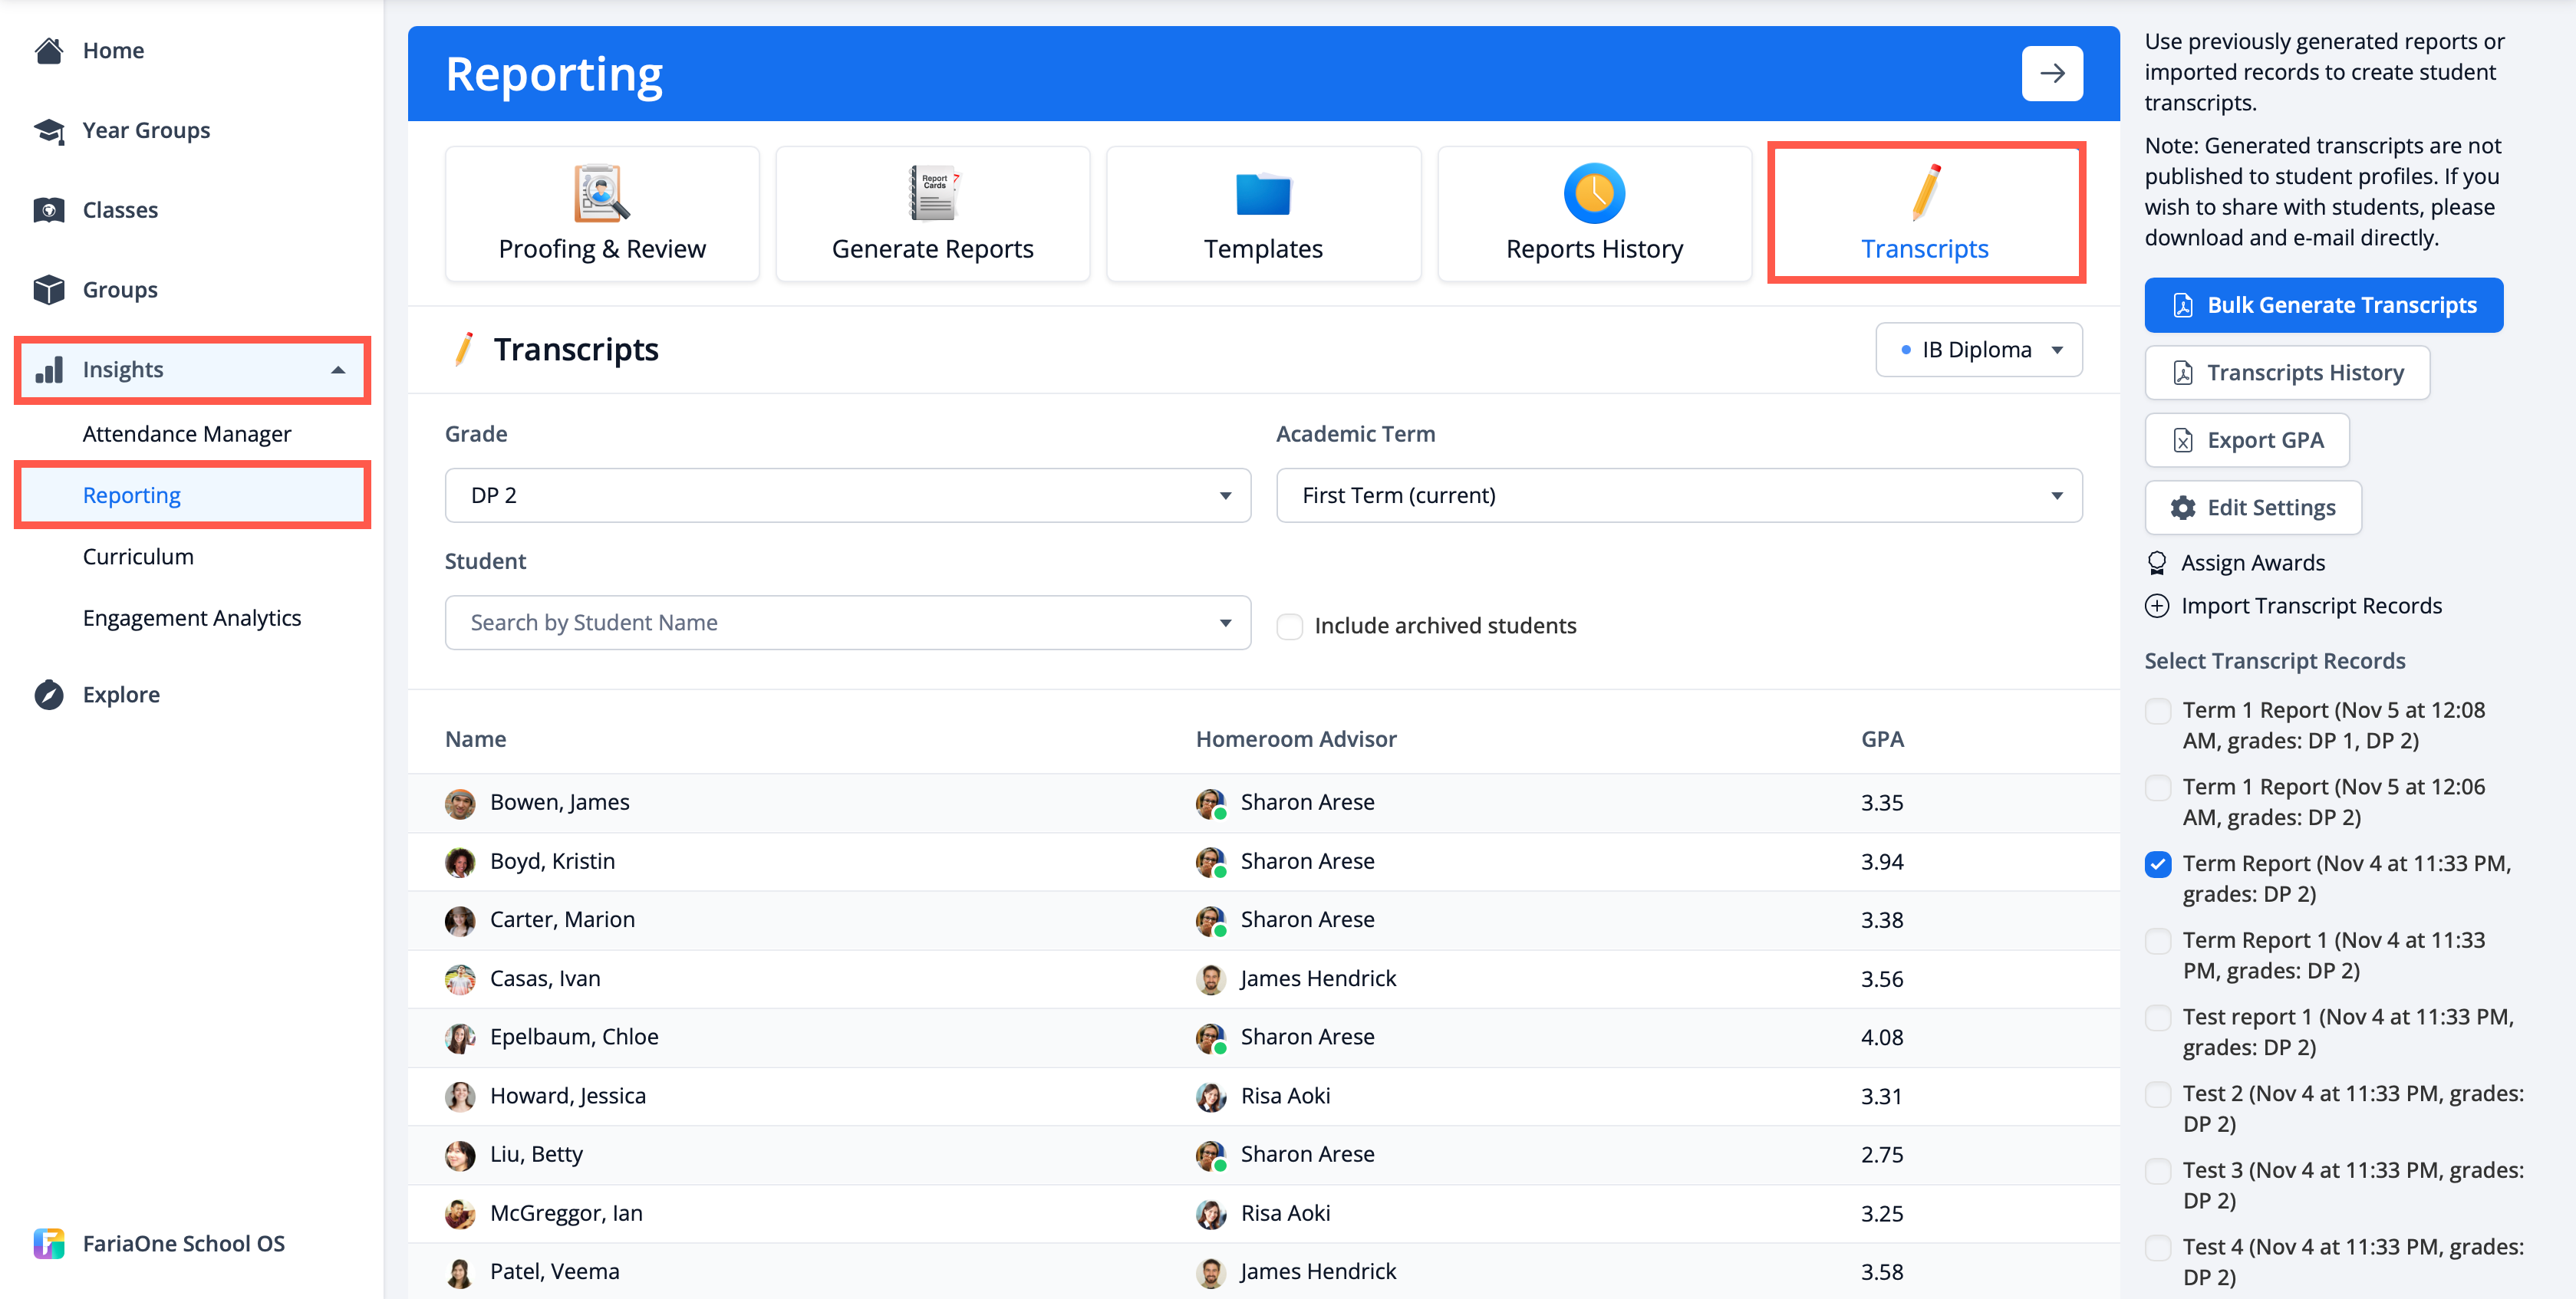Switch to the Templates tab
Screen dimensions: 2576x1299
1262,214
